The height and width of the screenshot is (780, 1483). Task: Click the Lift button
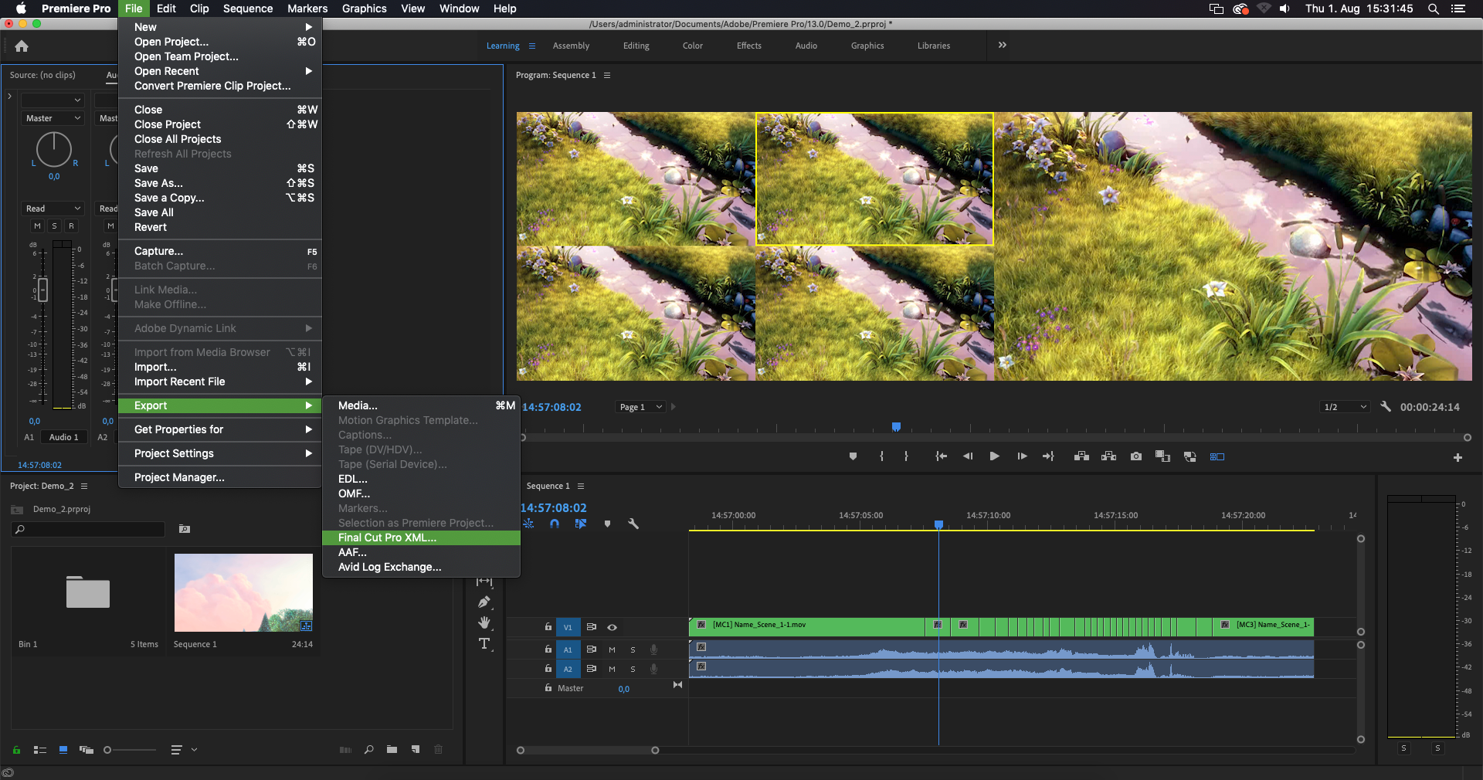1081,456
